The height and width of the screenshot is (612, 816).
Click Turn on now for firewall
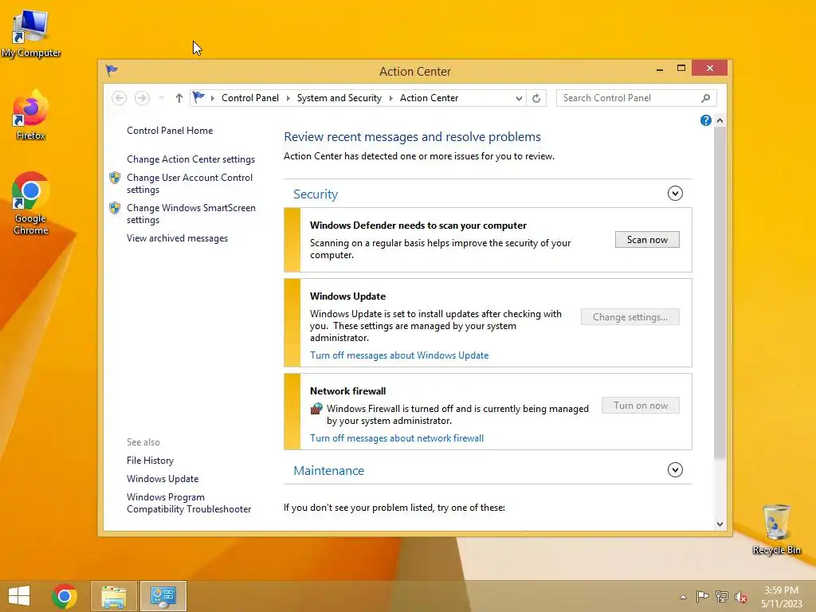(x=640, y=406)
